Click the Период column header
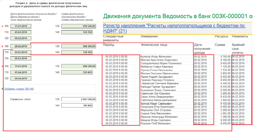The height and width of the screenshot is (134, 256). pyautogui.click(x=109, y=45)
